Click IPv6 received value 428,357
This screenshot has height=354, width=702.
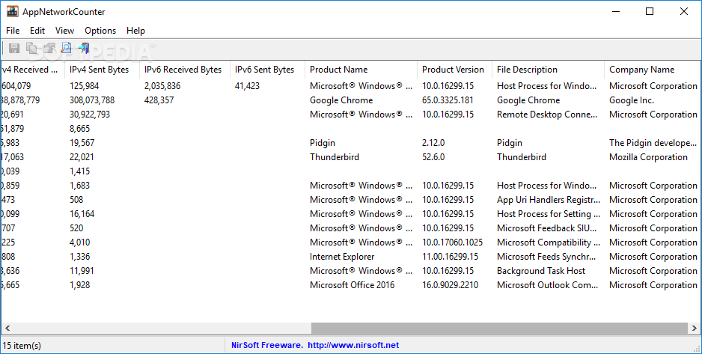pyautogui.click(x=159, y=100)
